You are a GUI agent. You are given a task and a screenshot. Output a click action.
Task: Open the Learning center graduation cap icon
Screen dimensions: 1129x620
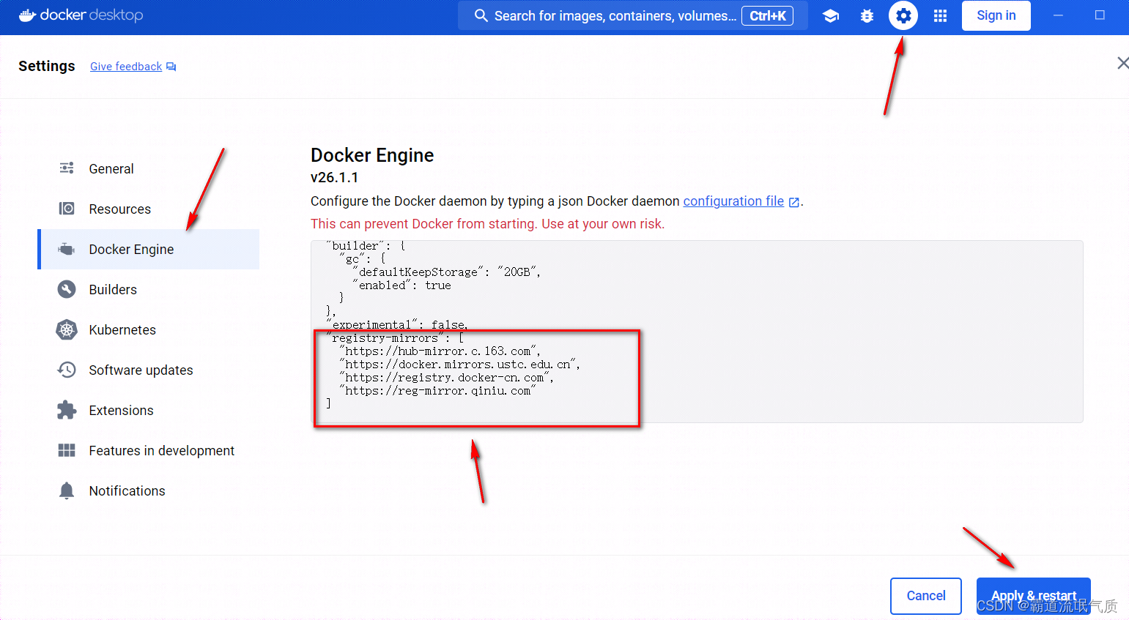[x=830, y=15]
